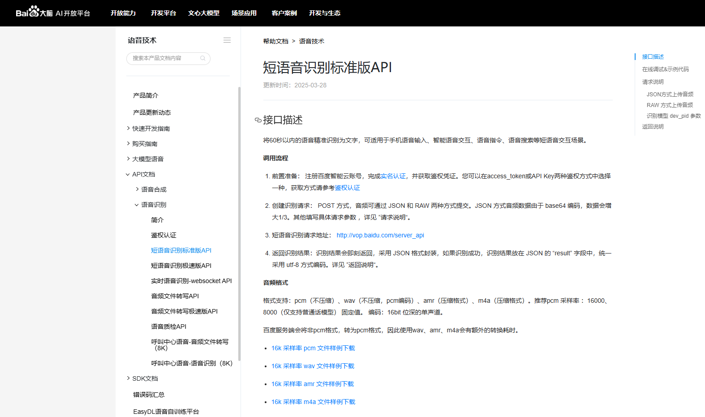The width and height of the screenshot is (705, 417).
Task: Download the 16k pcm sample file
Action: click(313, 348)
